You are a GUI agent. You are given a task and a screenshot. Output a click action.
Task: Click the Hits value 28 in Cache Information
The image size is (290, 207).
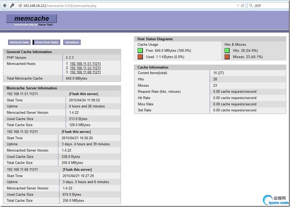[215, 79]
